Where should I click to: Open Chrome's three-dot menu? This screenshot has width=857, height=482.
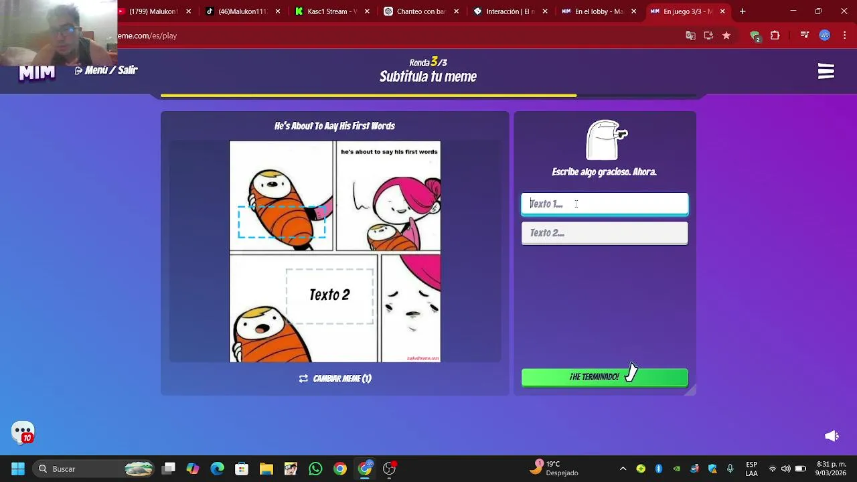click(x=844, y=35)
